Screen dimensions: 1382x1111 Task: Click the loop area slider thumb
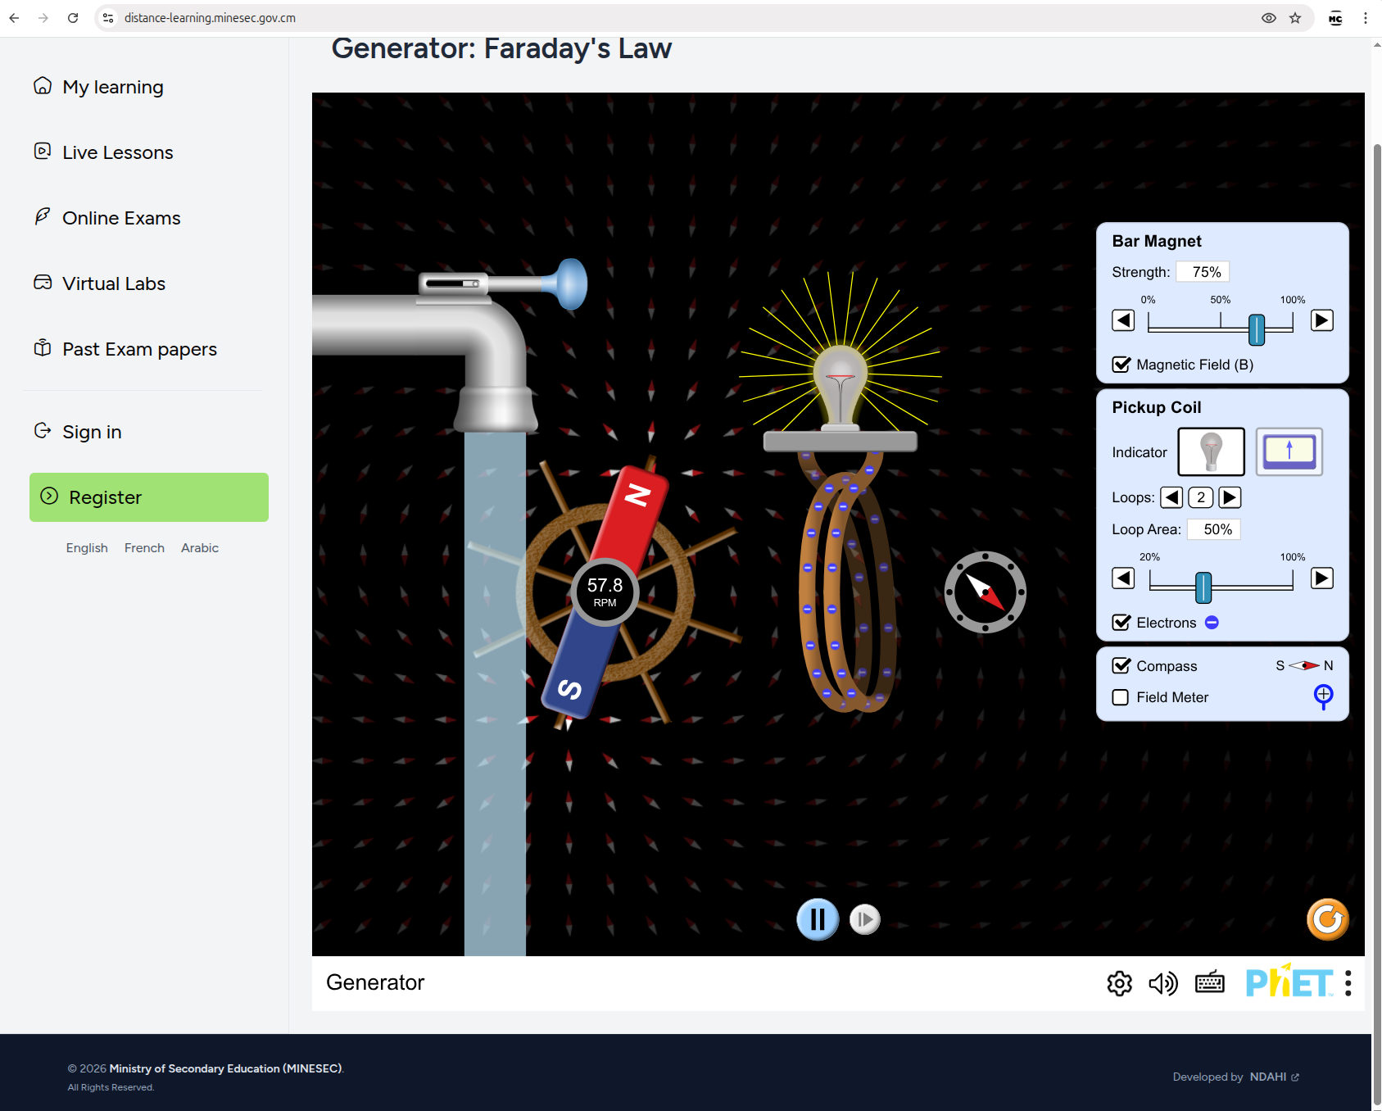1203,587
